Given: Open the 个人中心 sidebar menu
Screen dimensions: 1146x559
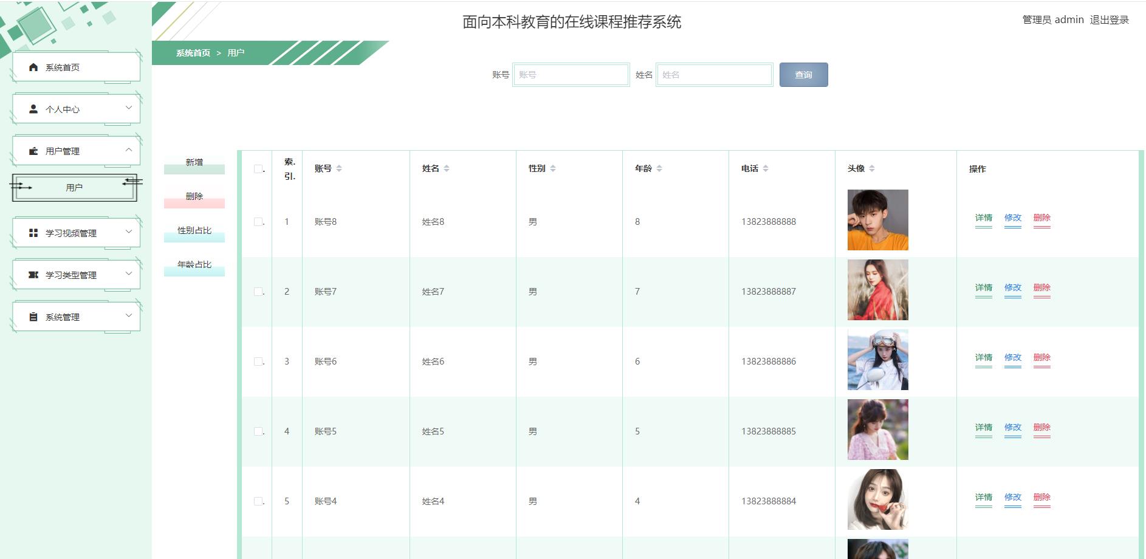Looking at the screenshot, I should coord(77,109).
